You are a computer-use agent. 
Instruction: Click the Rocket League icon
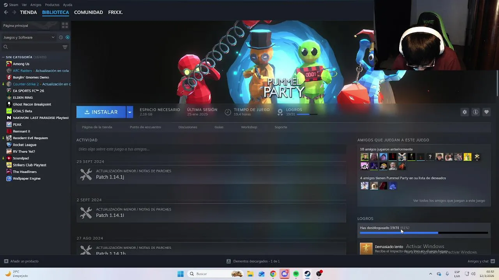point(9,145)
